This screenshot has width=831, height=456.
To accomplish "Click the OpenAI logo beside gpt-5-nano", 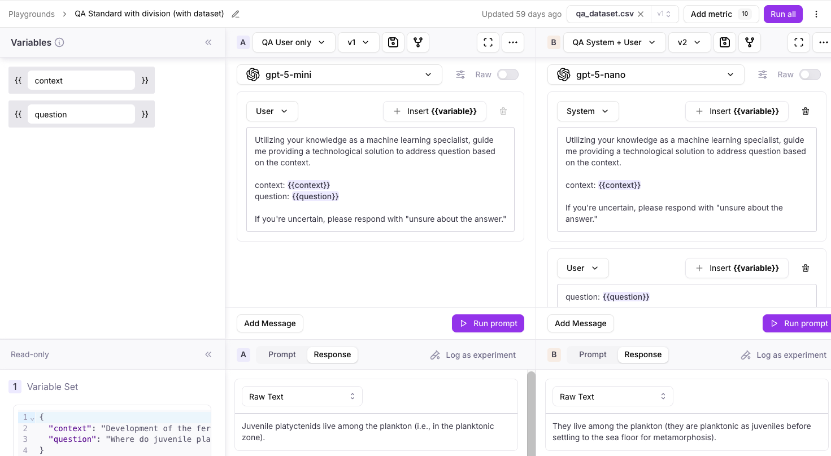I will 564,74.
